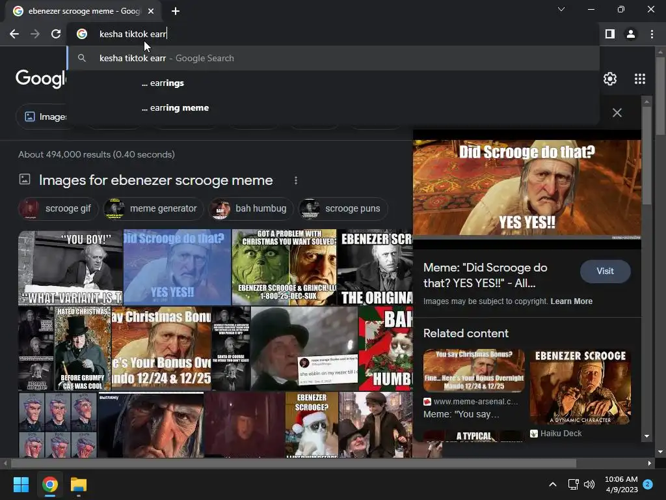Open the 'Christmas Bonus 12/24 & 12/25' thumbnail

click(x=161, y=349)
